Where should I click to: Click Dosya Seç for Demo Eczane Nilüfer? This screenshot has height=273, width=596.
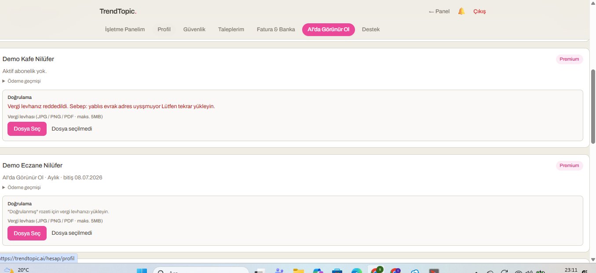(27, 233)
